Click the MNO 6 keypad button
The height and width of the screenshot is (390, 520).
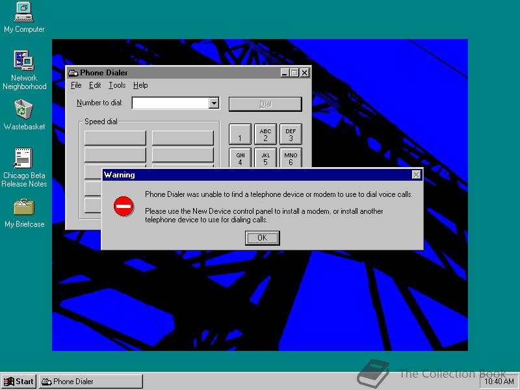tap(291, 158)
